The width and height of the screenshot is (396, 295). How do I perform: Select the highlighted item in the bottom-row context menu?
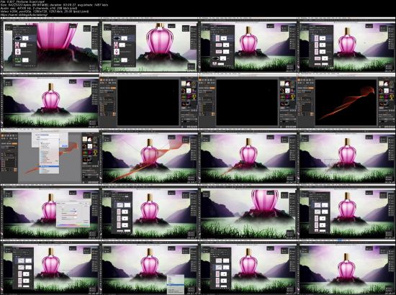(x=176, y=285)
